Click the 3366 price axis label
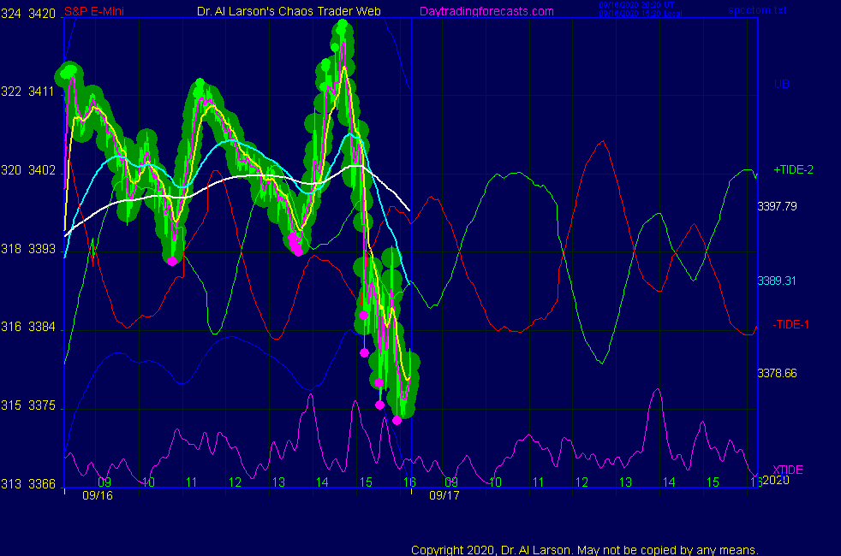 [x=42, y=484]
